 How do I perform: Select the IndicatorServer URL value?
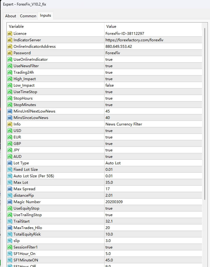138,40
